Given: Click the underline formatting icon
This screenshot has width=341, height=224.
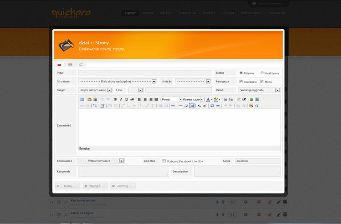Looking at the screenshot, I should click(x=126, y=99).
